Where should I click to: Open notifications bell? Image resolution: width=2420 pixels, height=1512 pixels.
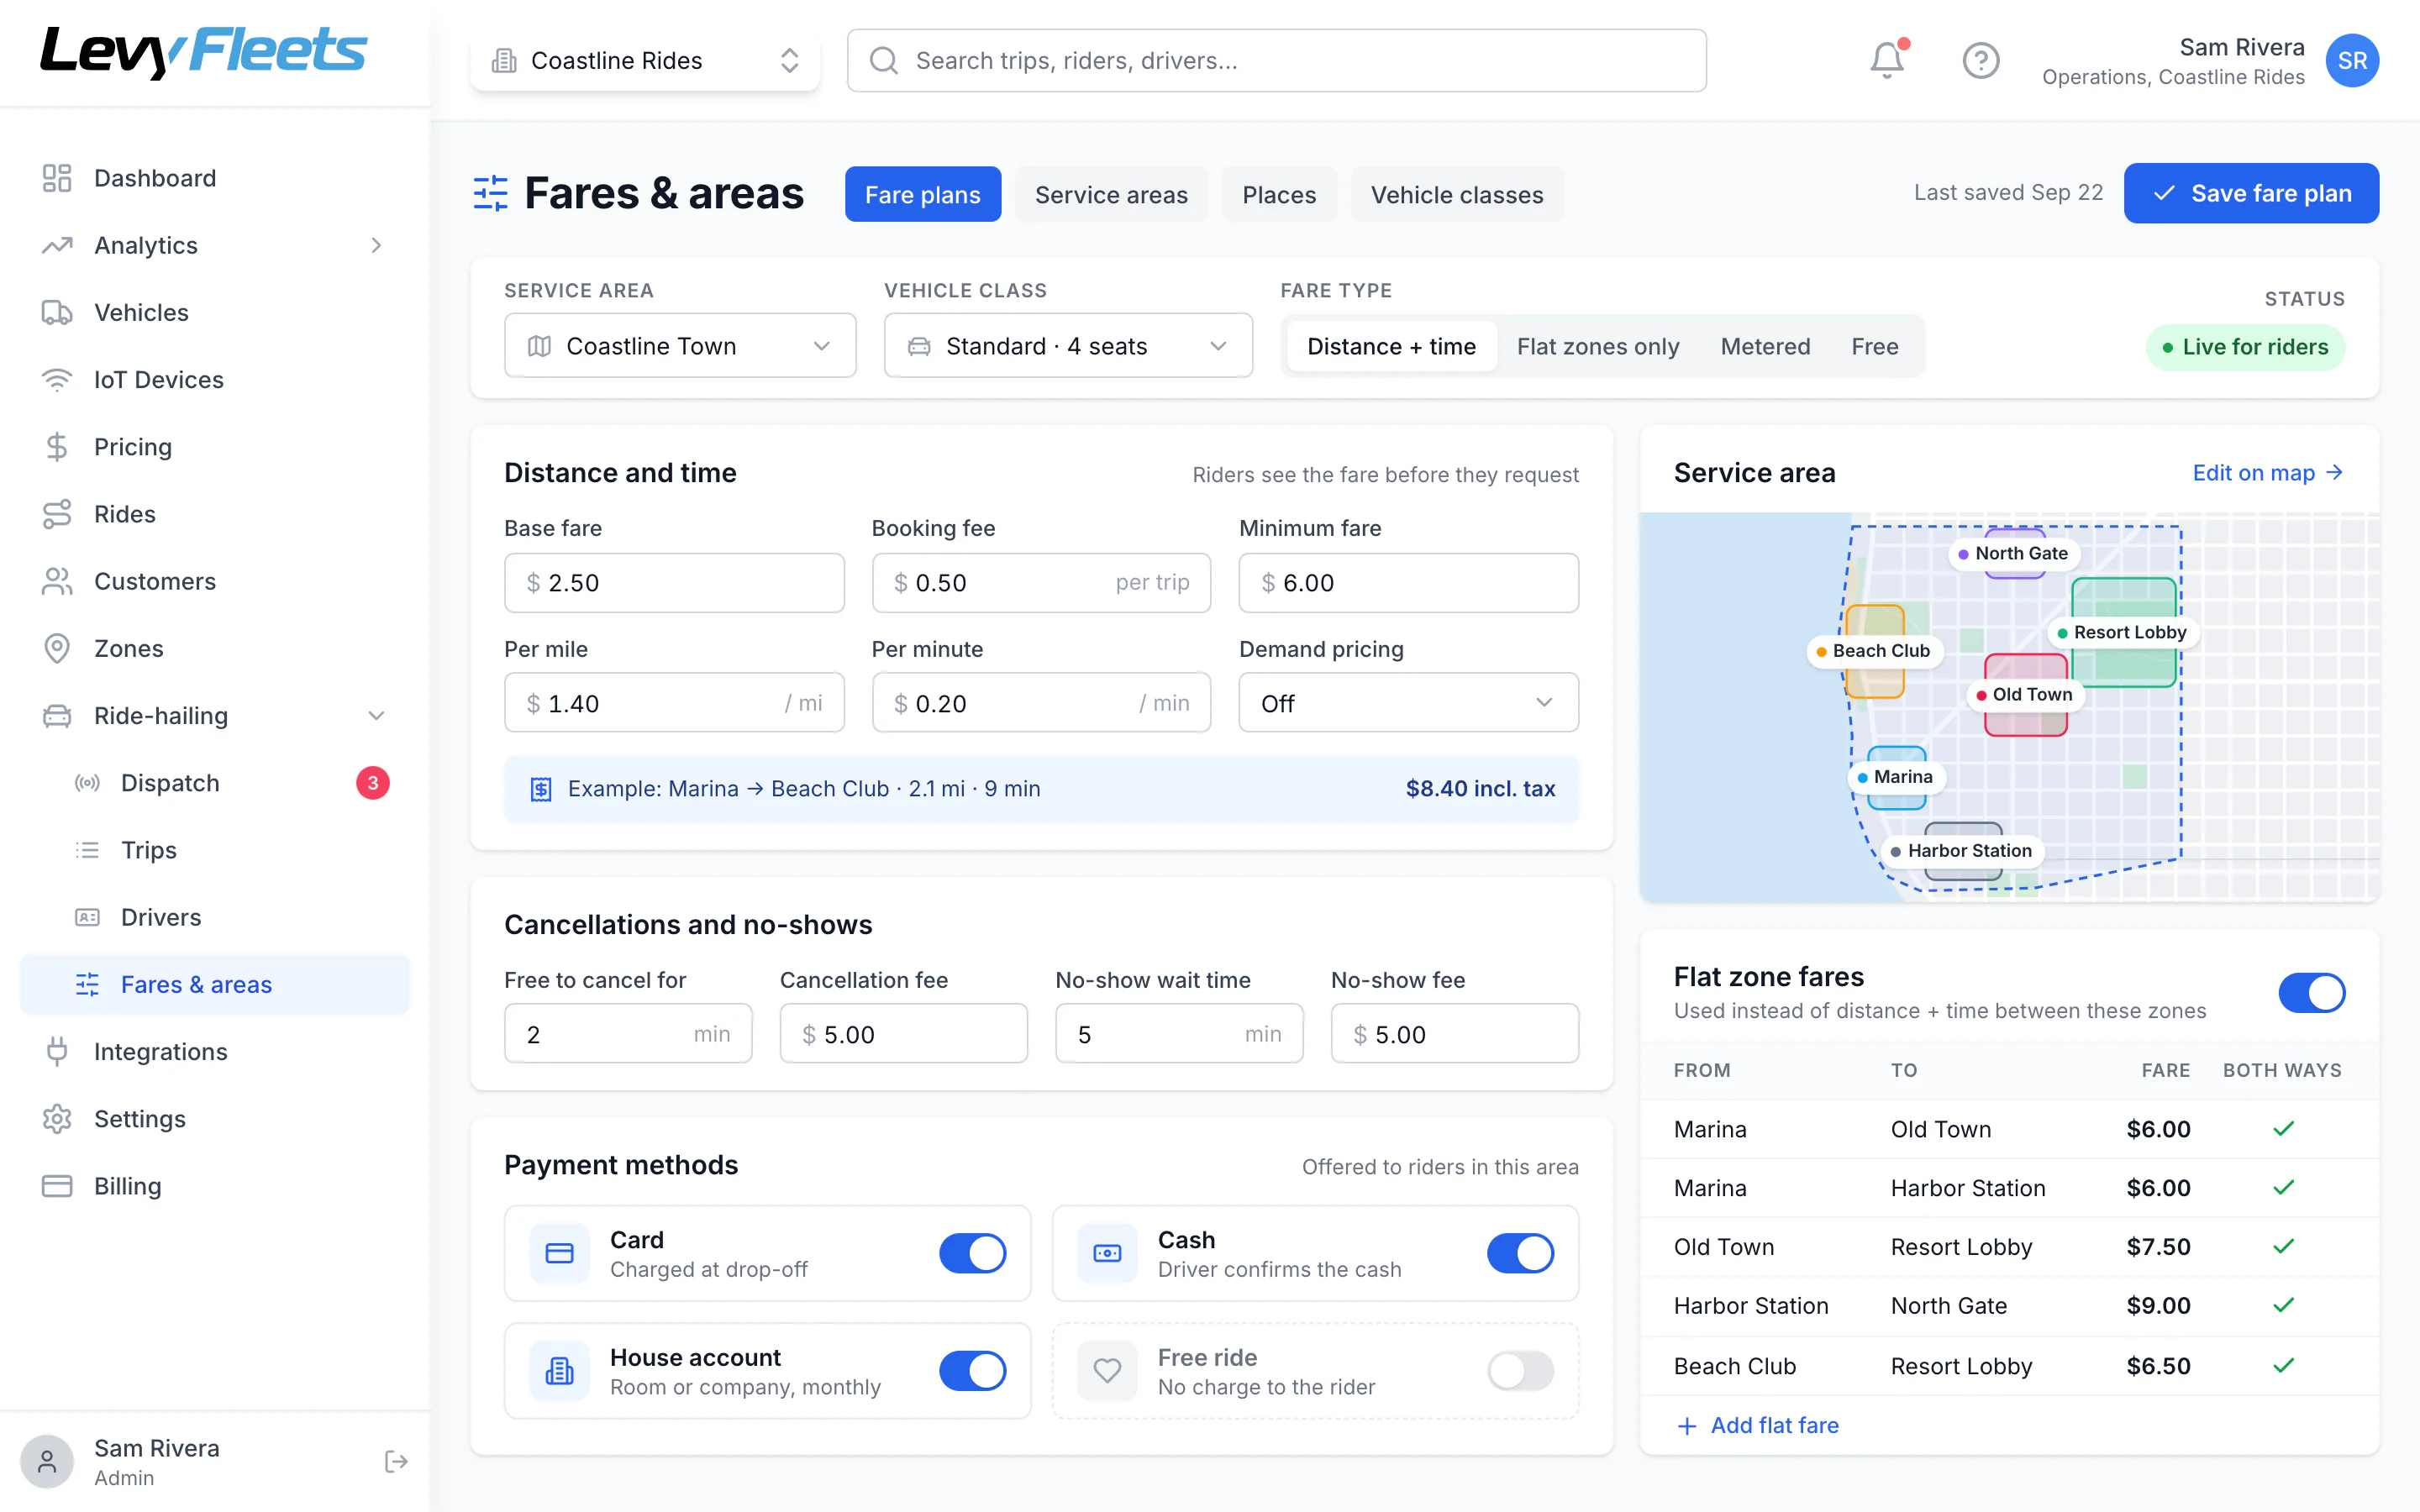point(1887,60)
